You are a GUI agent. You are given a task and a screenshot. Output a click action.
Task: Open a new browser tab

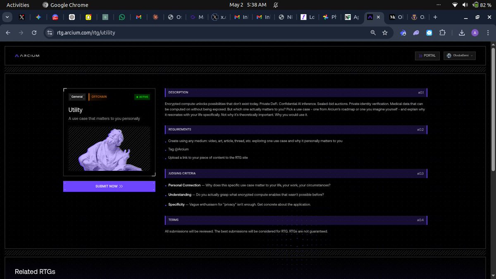point(435,17)
